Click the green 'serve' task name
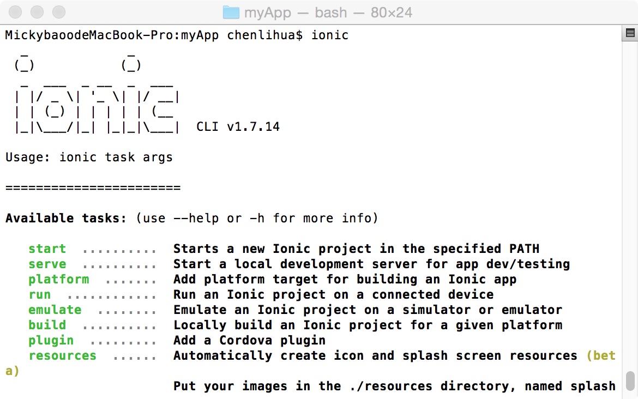This screenshot has height=399, width=638. tap(47, 264)
